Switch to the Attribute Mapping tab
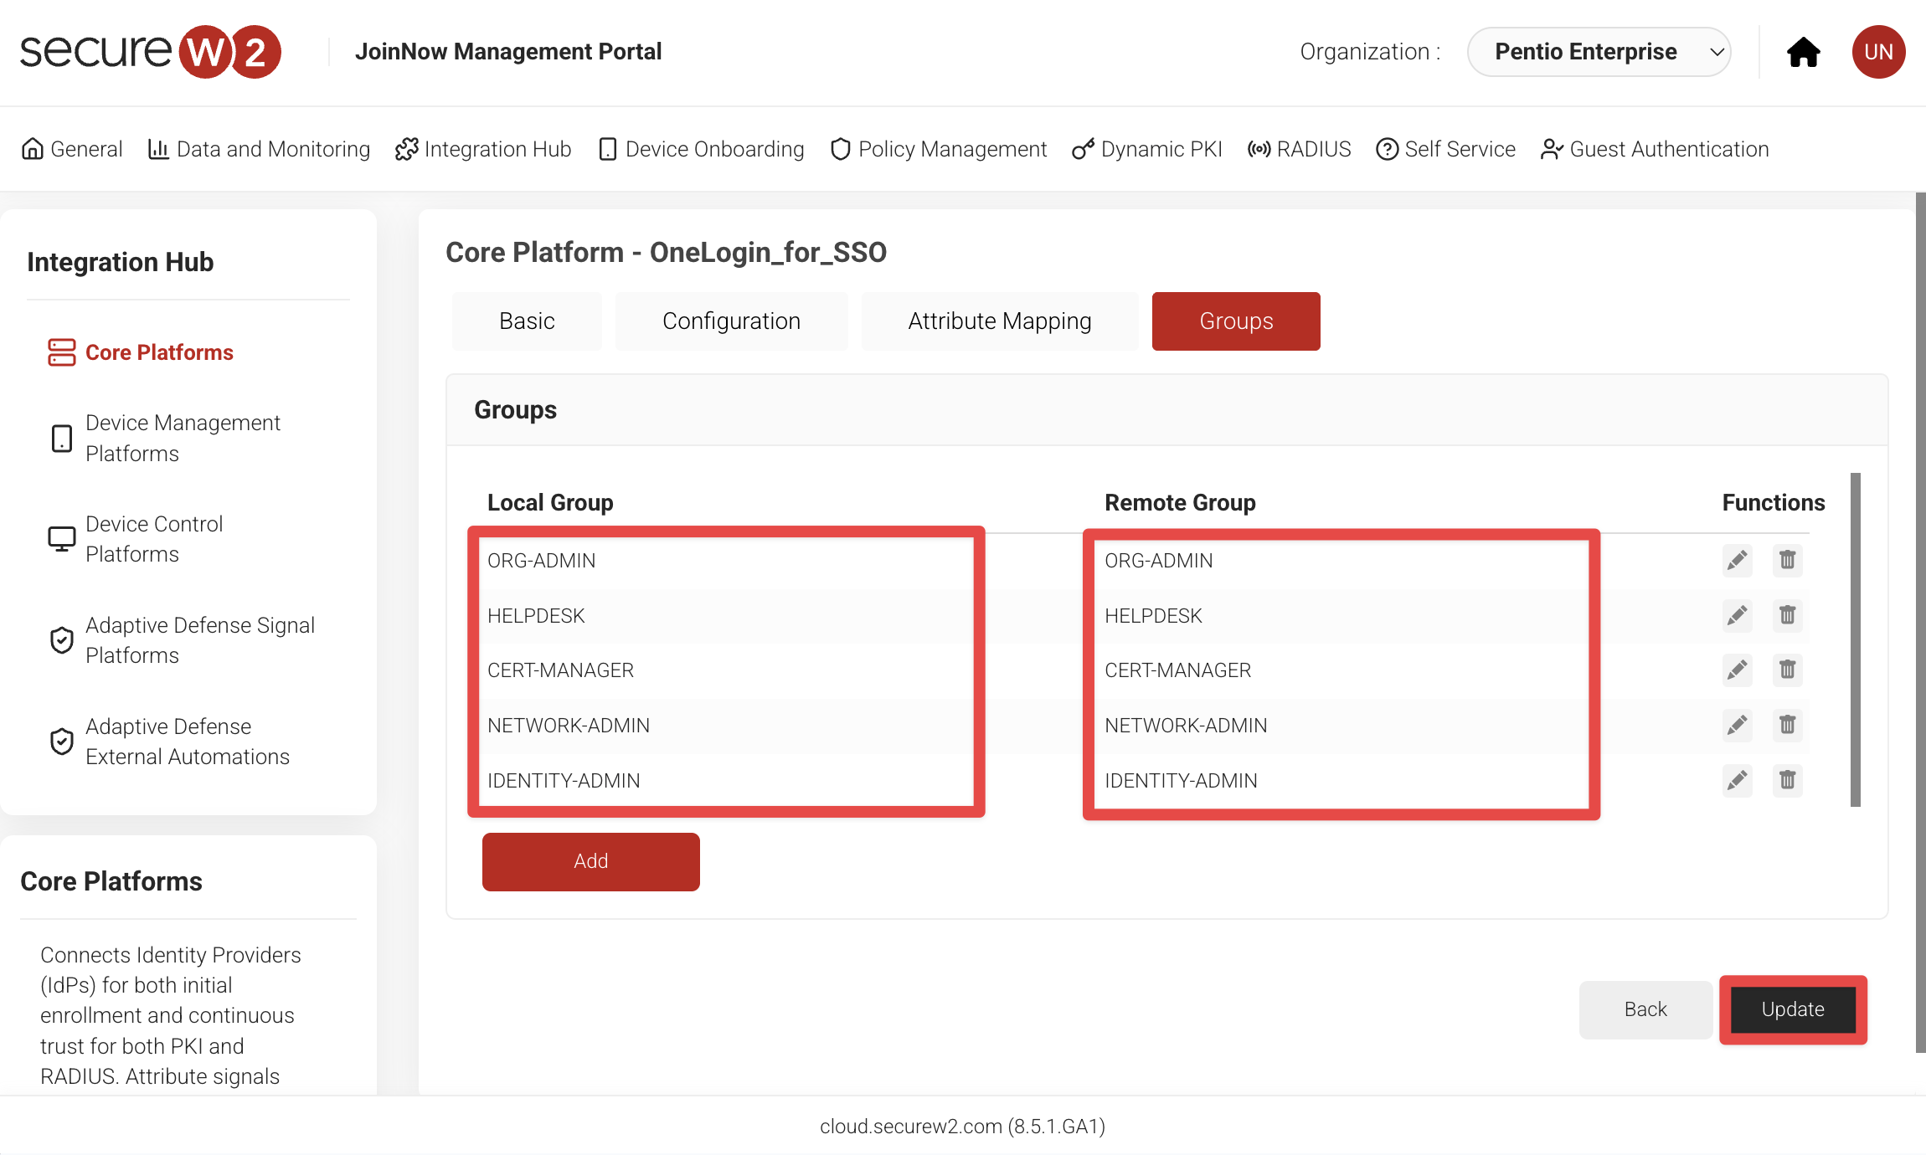 coord(1000,321)
